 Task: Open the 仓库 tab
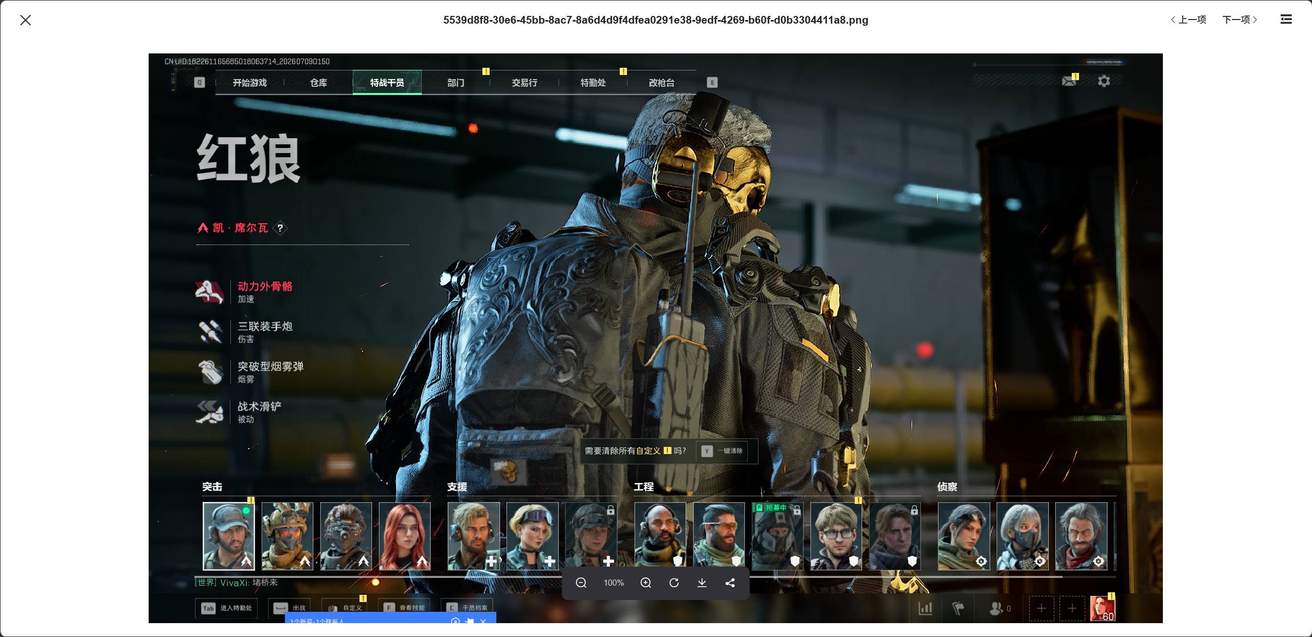point(318,83)
